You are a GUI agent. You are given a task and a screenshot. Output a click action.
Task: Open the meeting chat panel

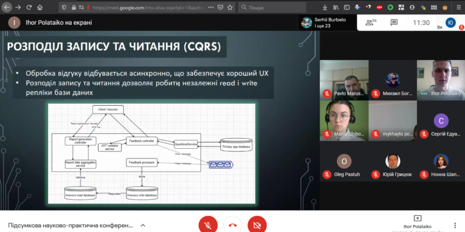[x=394, y=23]
